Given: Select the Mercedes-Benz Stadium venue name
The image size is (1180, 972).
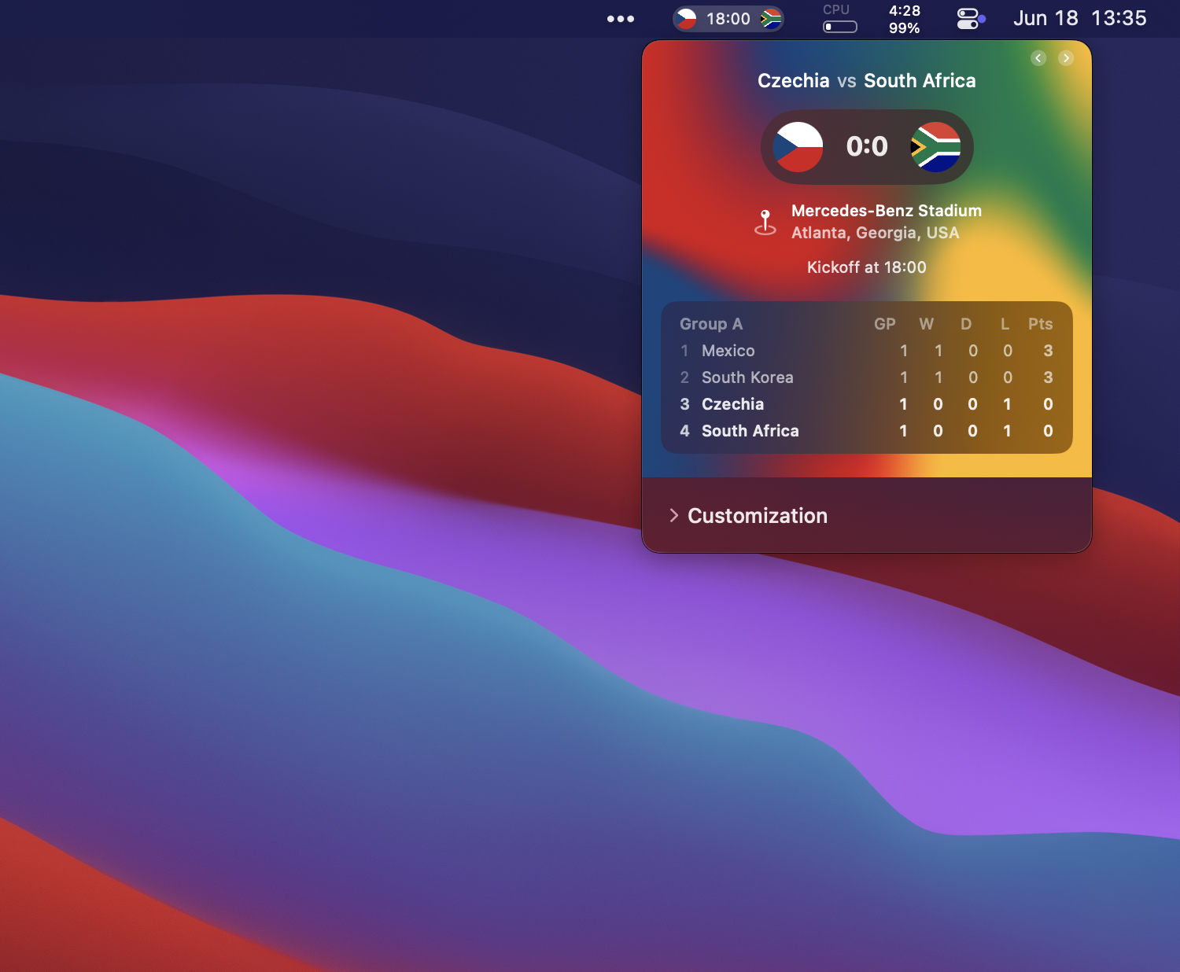Looking at the screenshot, I should point(887,211).
